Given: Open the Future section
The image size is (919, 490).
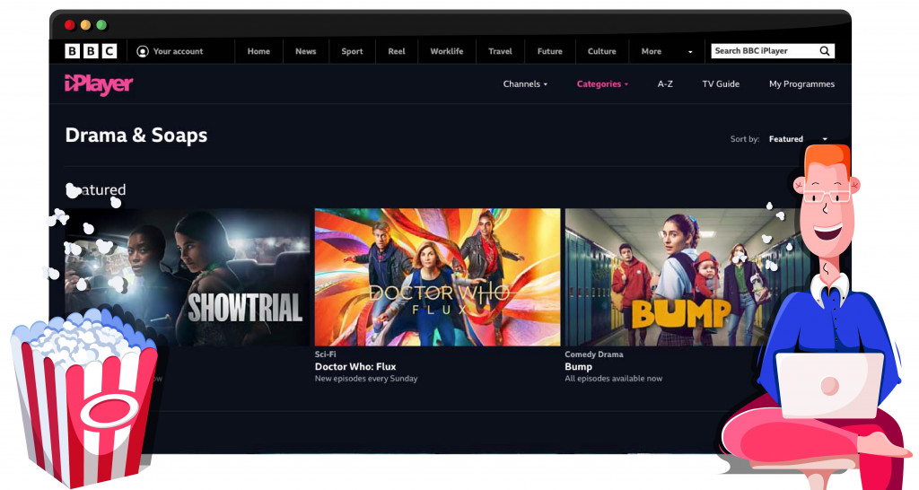Looking at the screenshot, I should pyautogui.click(x=550, y=51).
